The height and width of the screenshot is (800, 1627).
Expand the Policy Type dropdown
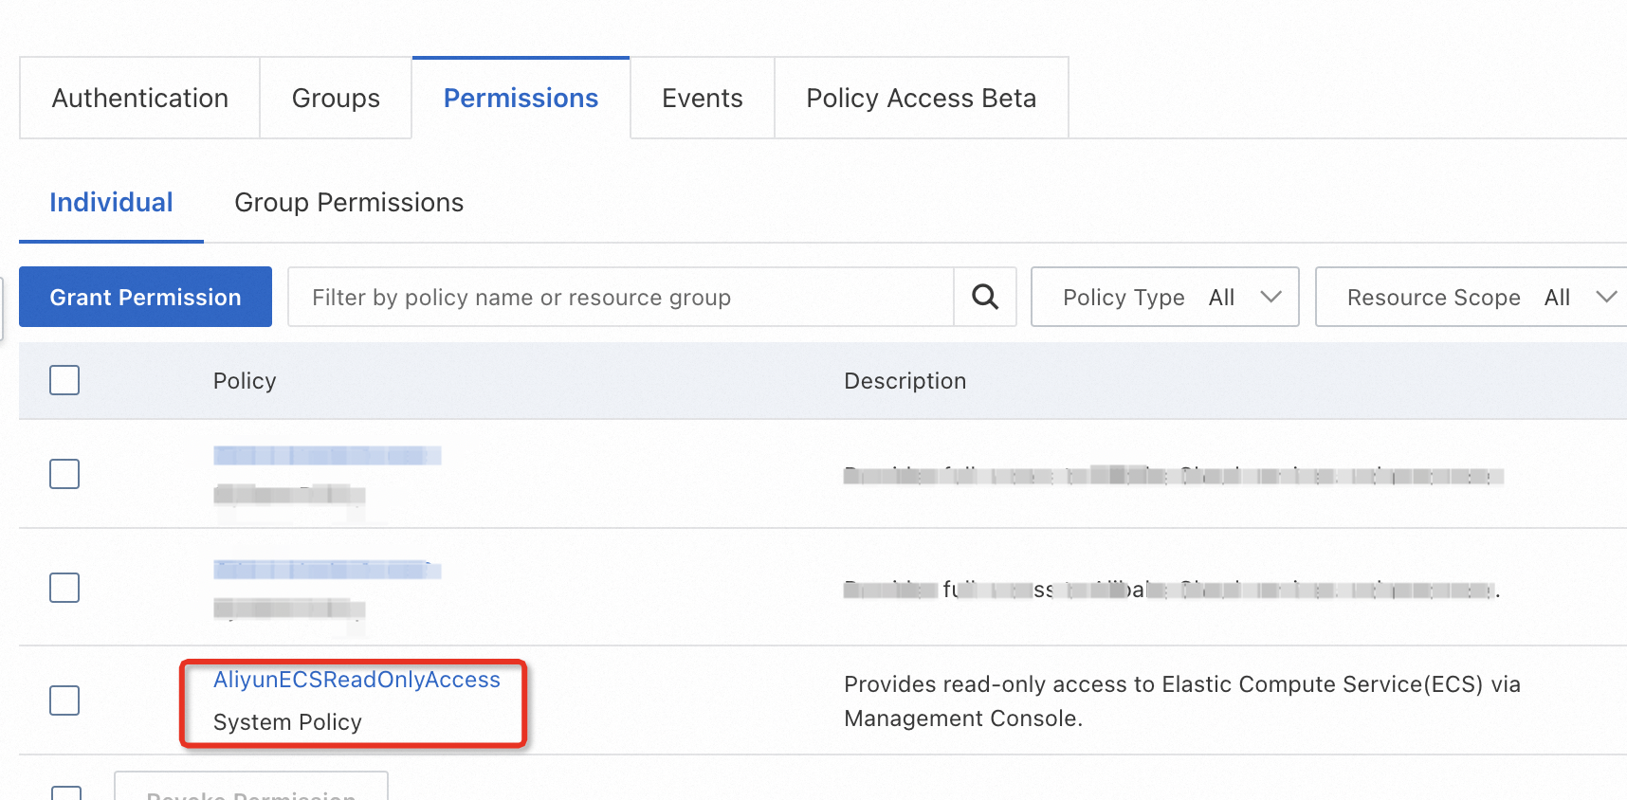coord(1164,298)
